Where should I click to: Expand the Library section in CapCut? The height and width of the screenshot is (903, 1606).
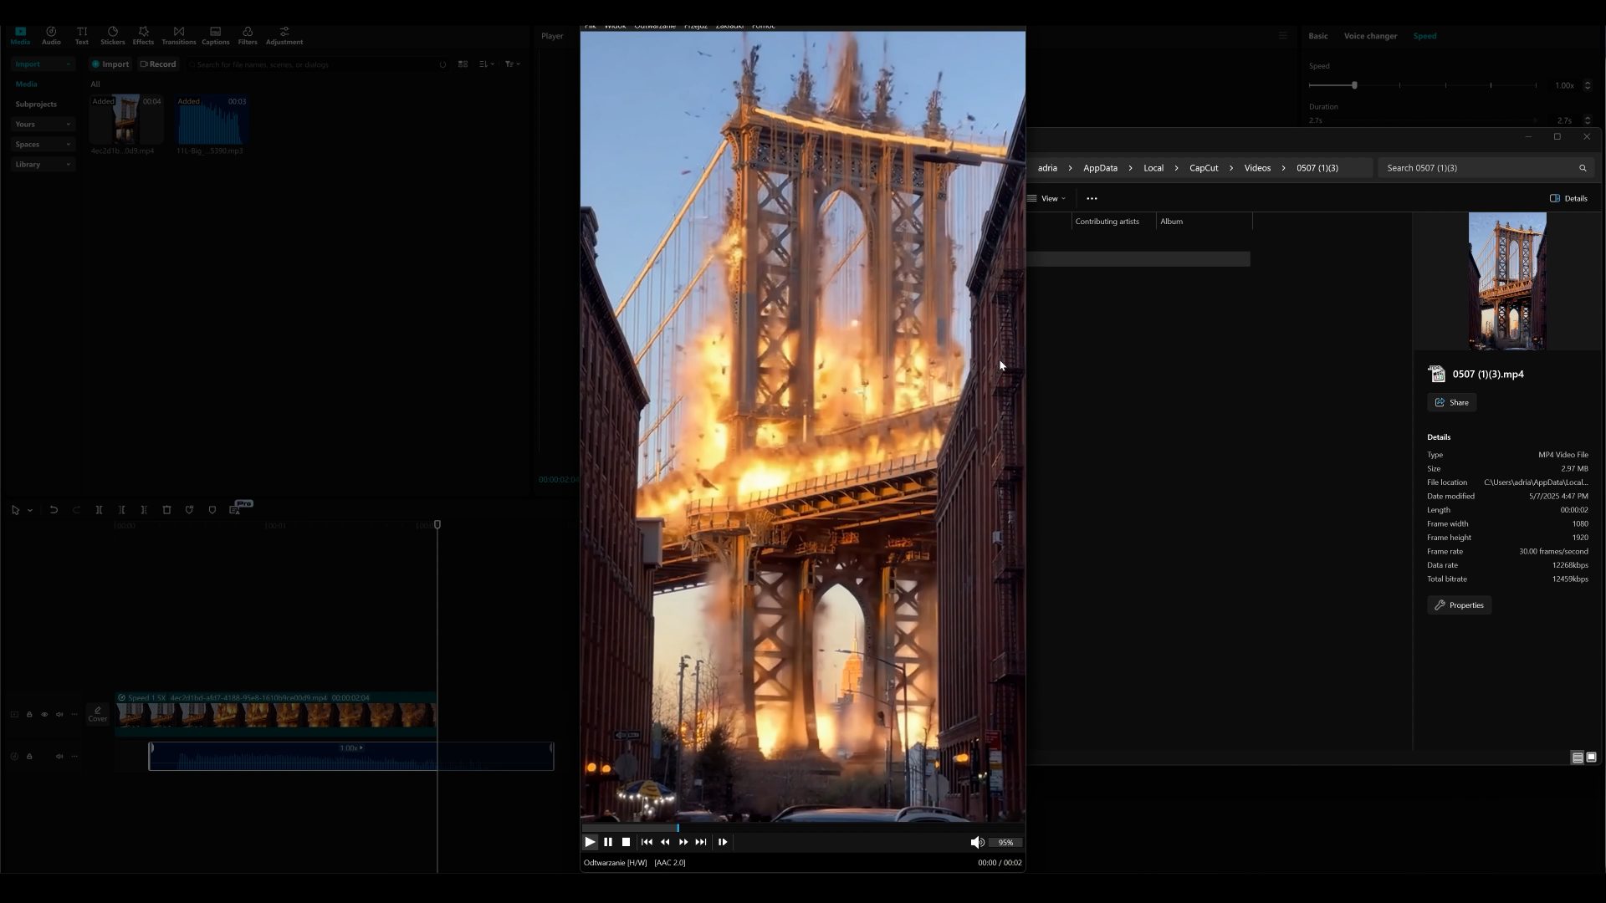click(x=43, y=164)
